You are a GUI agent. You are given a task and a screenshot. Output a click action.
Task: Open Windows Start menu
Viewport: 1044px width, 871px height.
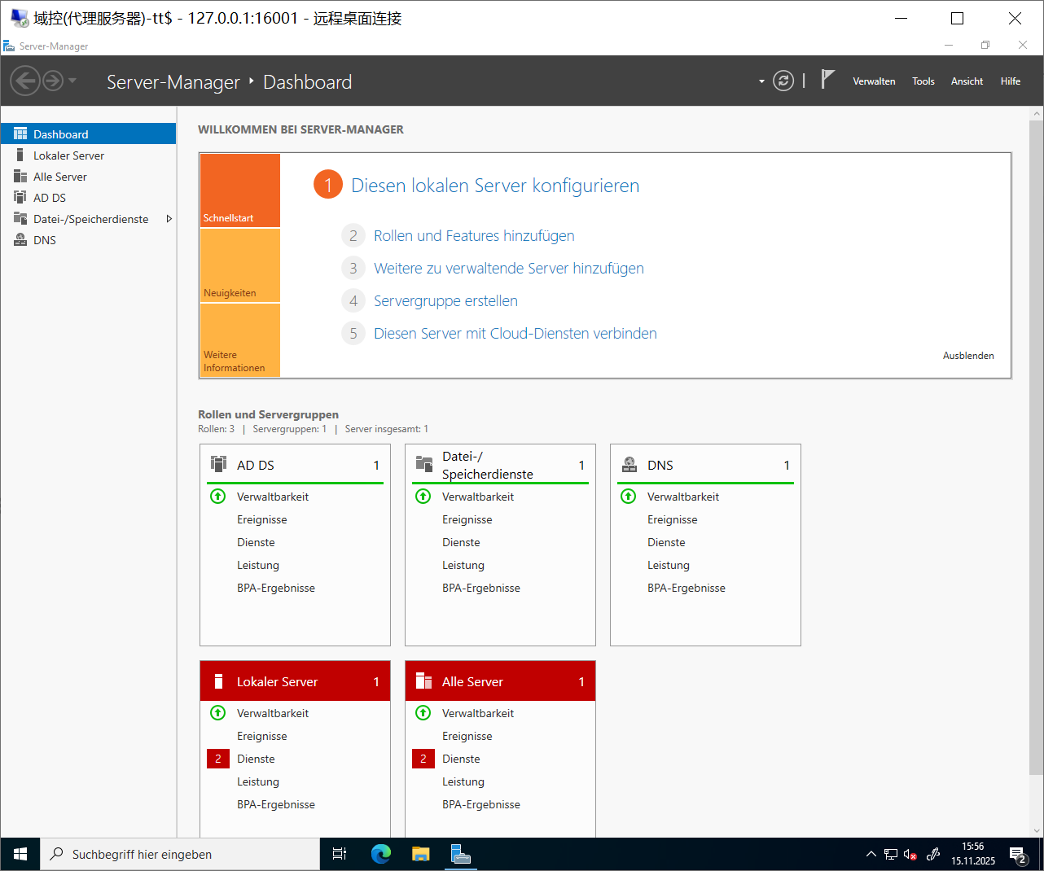(x=20, y=854)
